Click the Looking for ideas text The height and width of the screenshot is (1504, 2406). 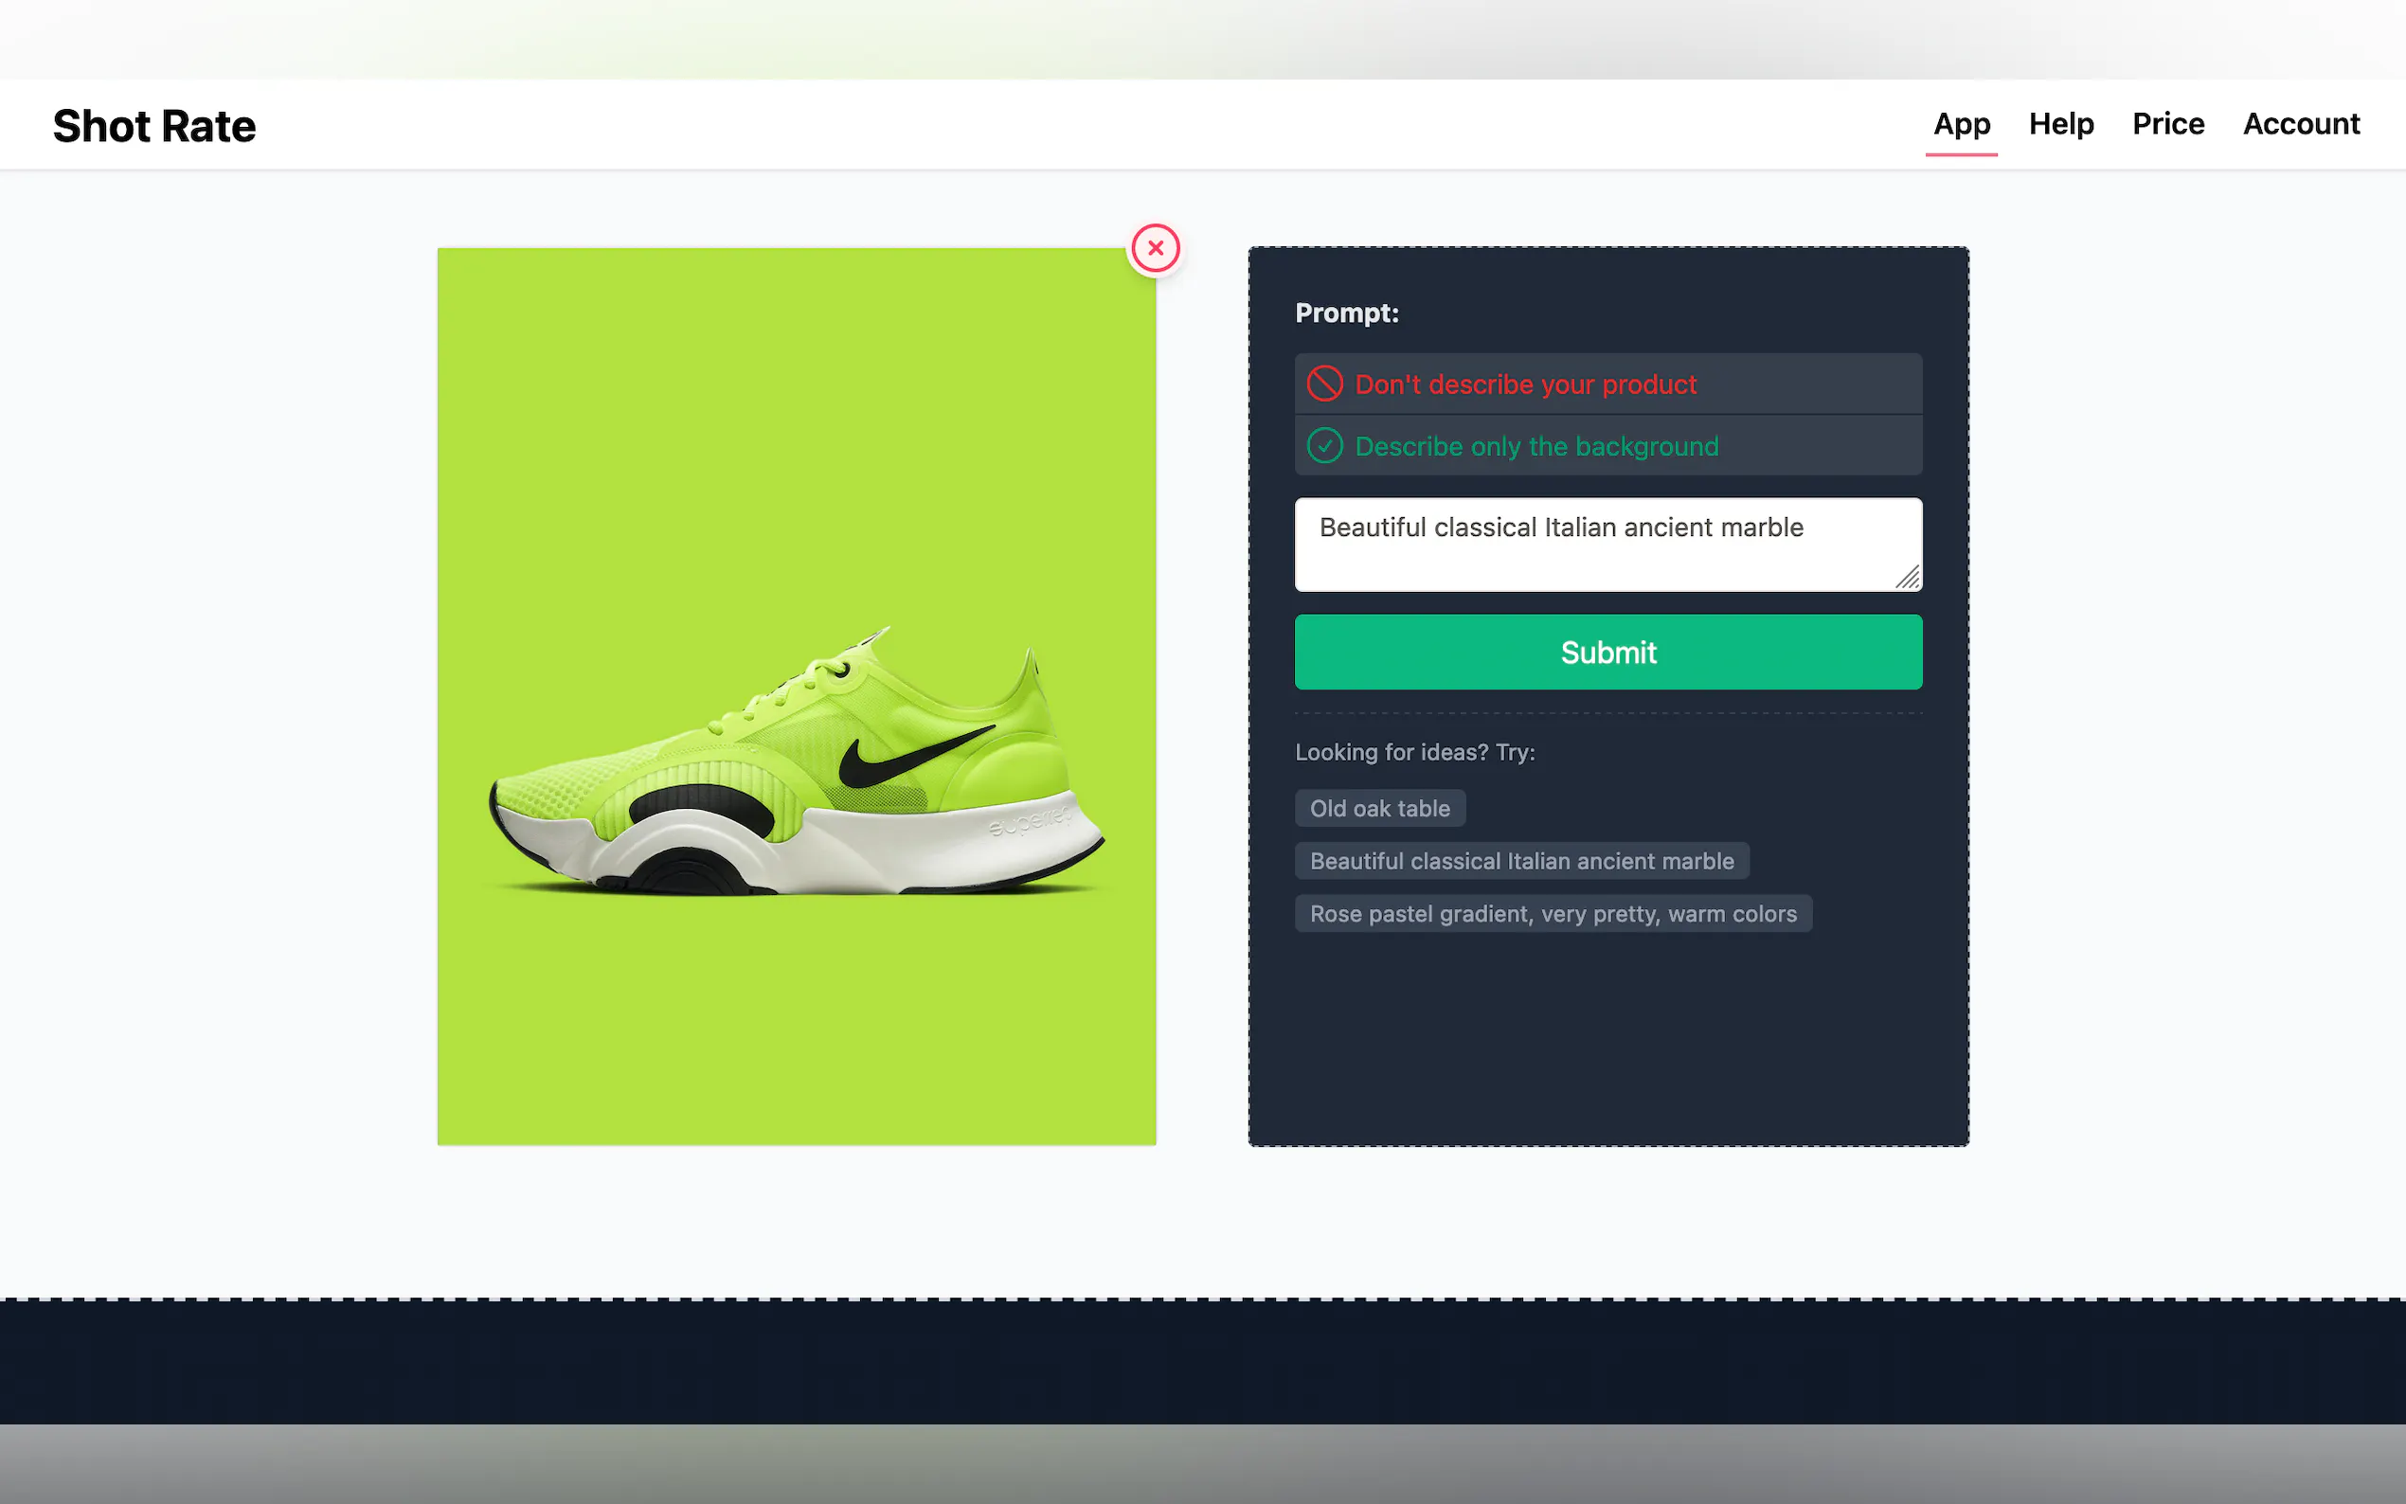point(1414,752)
